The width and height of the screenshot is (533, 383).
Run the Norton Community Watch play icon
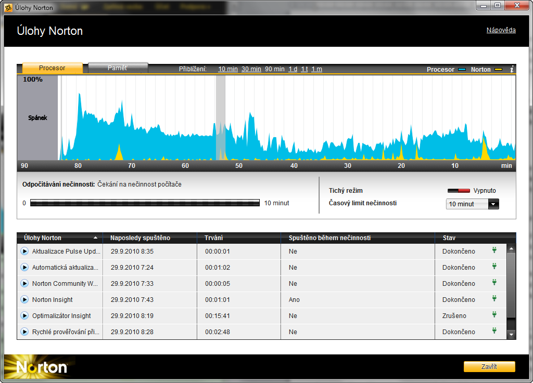24,283
